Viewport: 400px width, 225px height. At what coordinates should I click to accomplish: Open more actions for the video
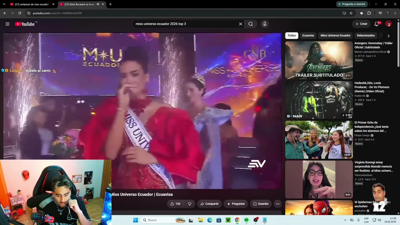277,204
